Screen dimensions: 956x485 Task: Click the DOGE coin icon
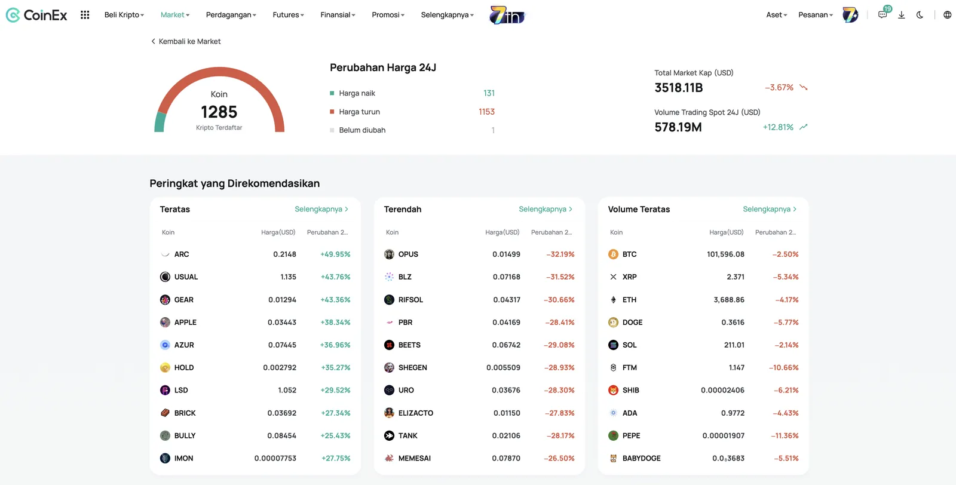pos(613,323)
